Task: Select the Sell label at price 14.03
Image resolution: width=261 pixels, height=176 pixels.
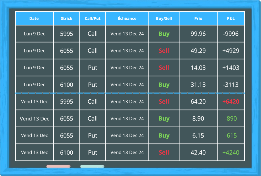Action: (x=164, y=67)
